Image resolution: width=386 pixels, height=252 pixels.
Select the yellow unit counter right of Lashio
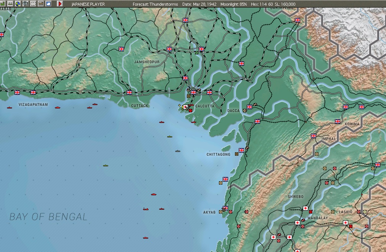click(365, 212)
